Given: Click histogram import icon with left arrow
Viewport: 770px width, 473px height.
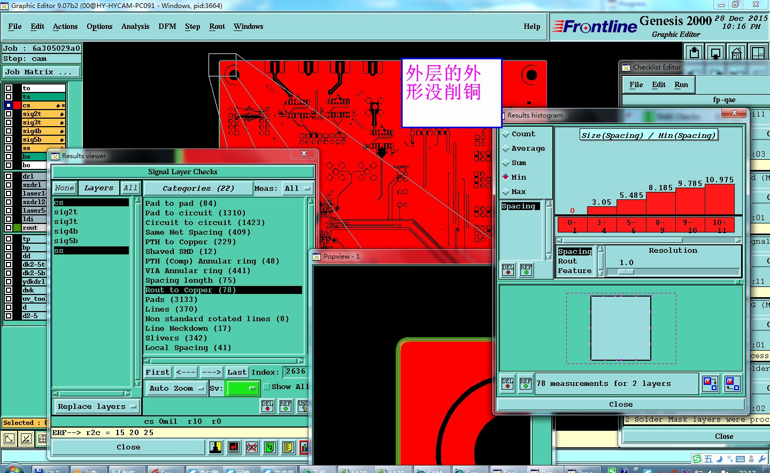Looking at the screenshot, I should 732,383.
